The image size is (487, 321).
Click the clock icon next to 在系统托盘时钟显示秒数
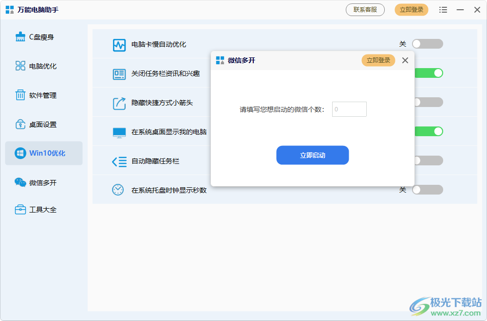point(117,190)
